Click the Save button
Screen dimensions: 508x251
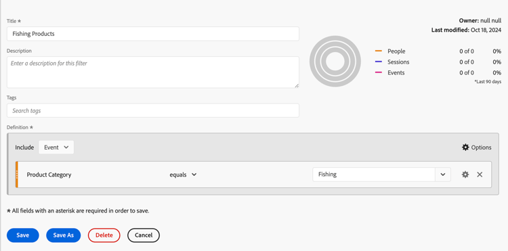click(x=22, y=235)
